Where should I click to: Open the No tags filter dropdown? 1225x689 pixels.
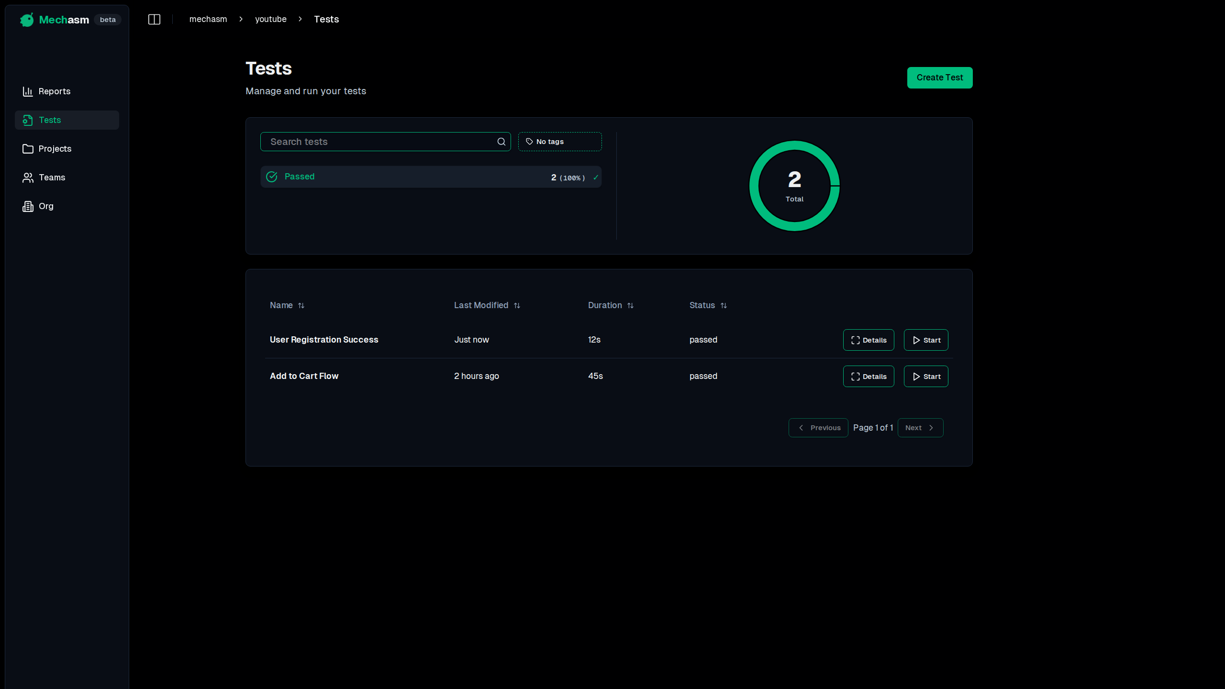point(559,141)
